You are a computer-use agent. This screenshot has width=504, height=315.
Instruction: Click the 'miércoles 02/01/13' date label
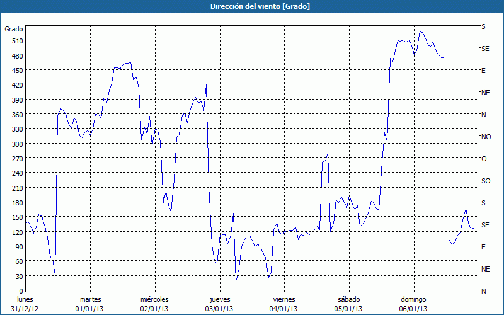pos(154,304)
